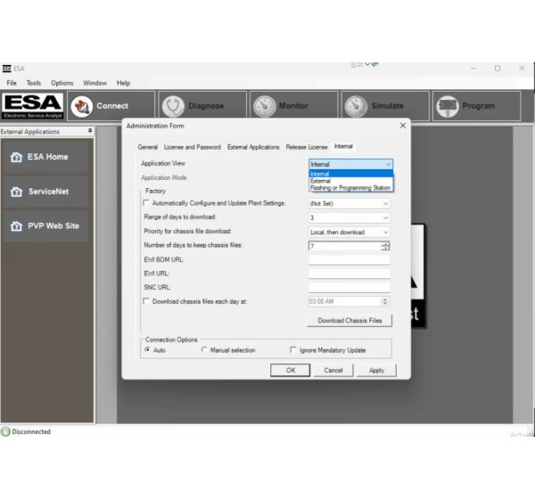Check Download chassis files each day
This screenshot has height=499, width=535.
[147, 301]
